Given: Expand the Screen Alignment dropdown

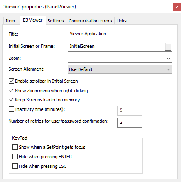Looking at the screenshot, I should (x=169, y=69).
